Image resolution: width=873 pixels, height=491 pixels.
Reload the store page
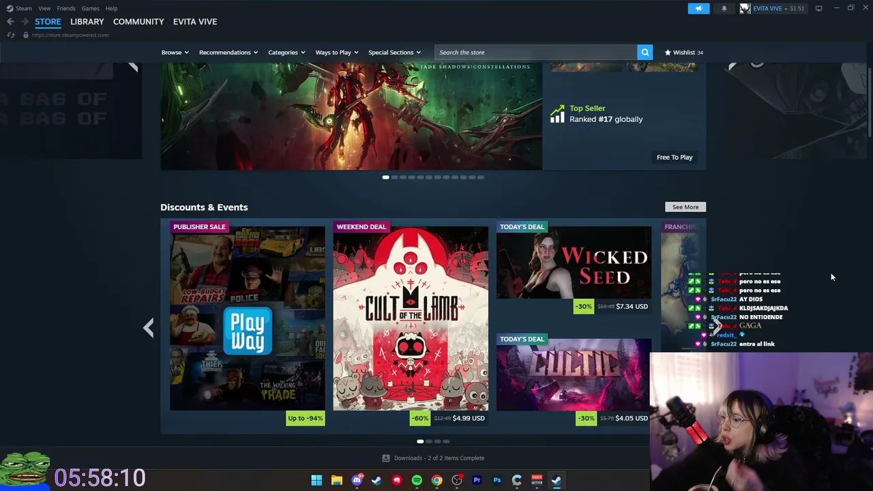[10, 35]
